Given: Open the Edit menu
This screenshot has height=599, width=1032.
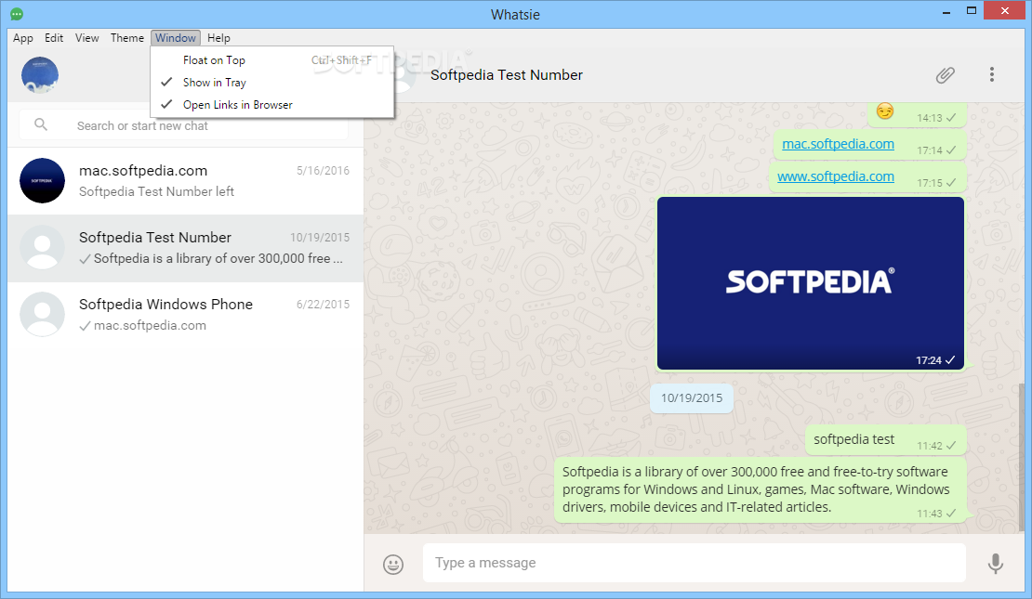Looking at the screenshot, I should tap(54, 38).
